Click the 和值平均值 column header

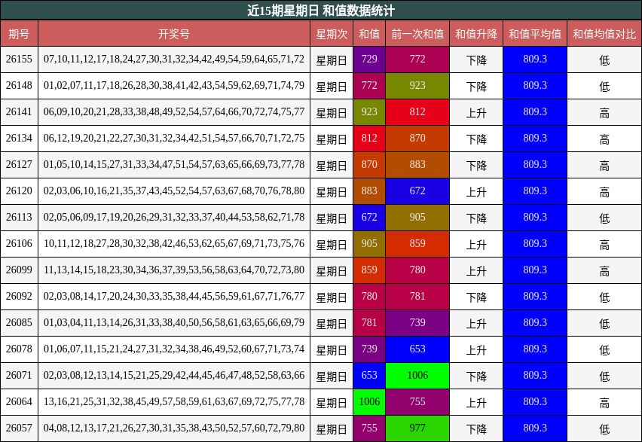(535, 33)
